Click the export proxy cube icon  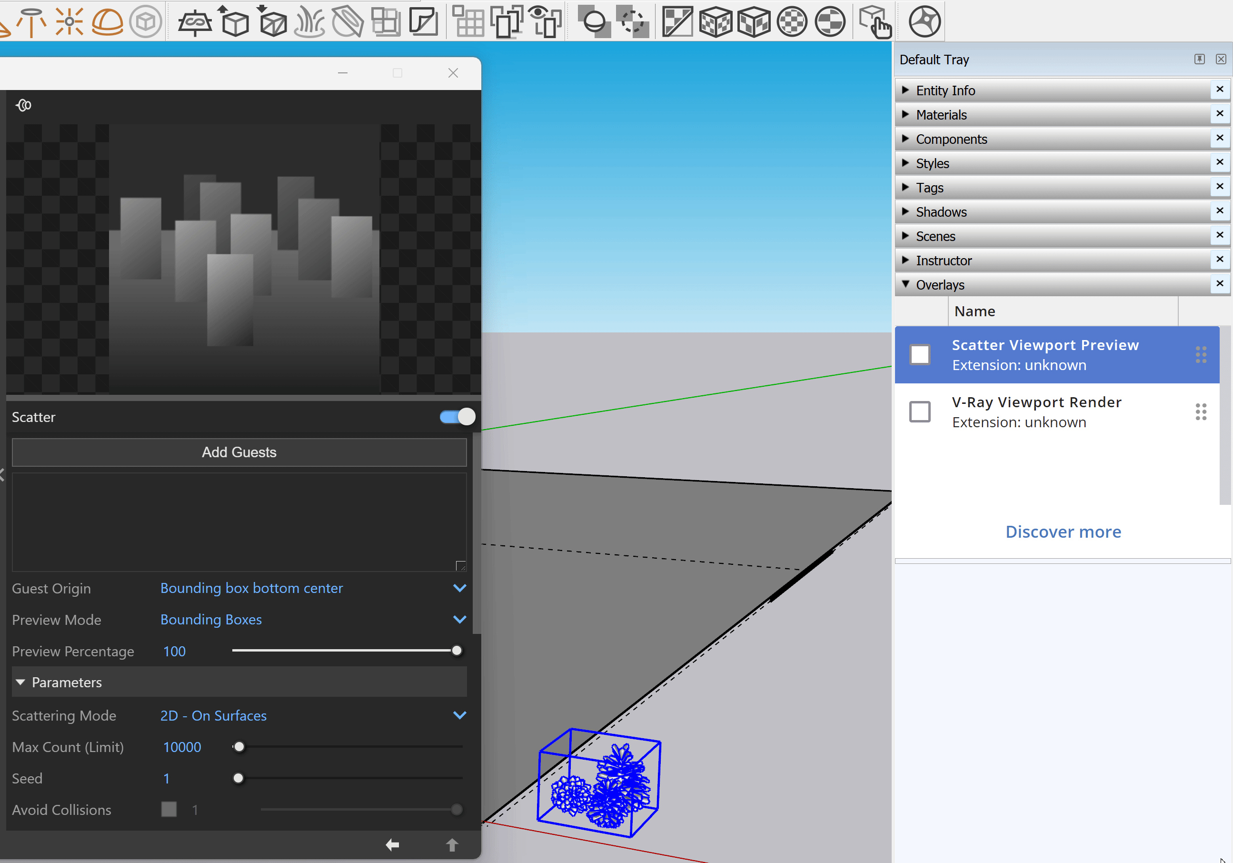coord(234,22)
